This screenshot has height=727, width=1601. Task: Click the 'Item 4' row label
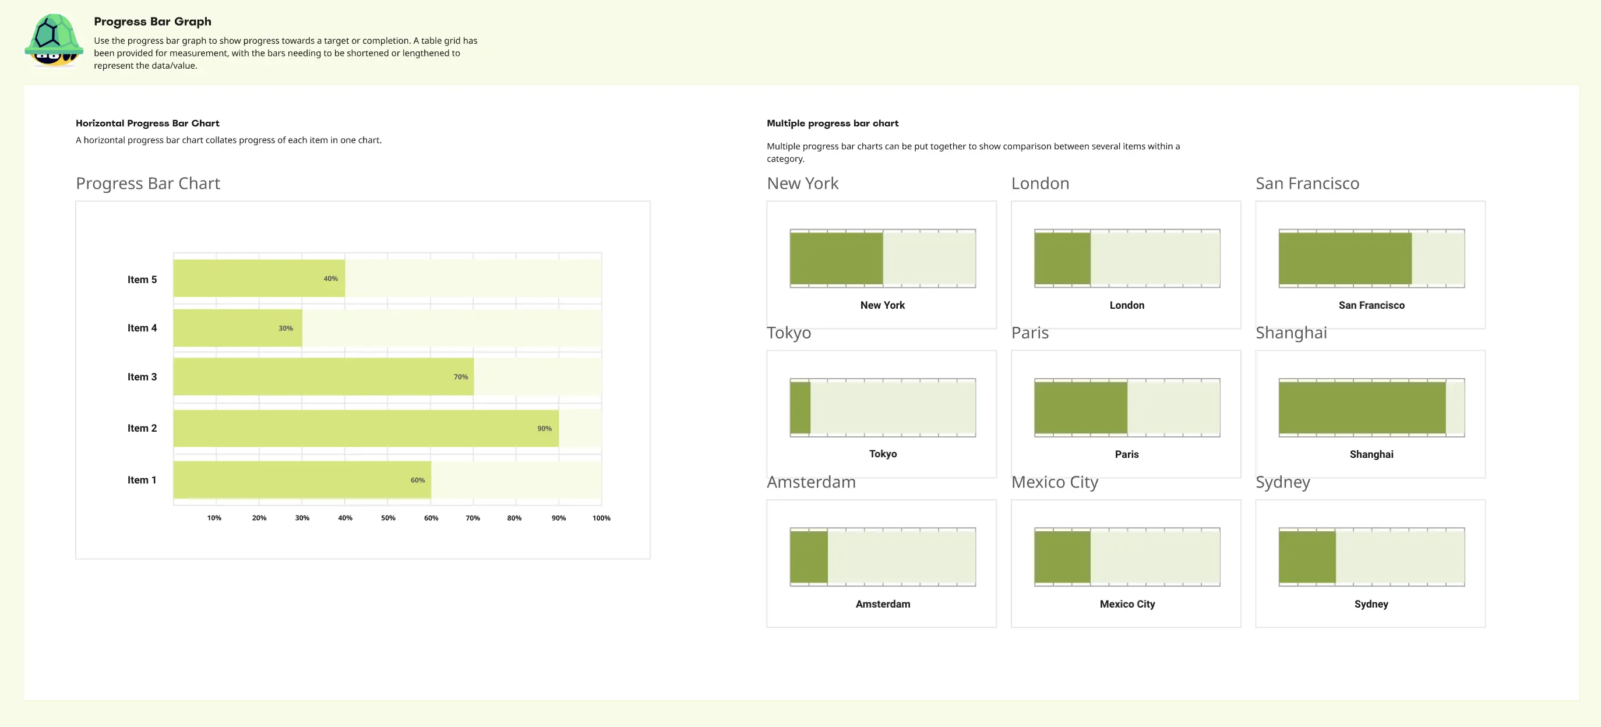point(142,328)
